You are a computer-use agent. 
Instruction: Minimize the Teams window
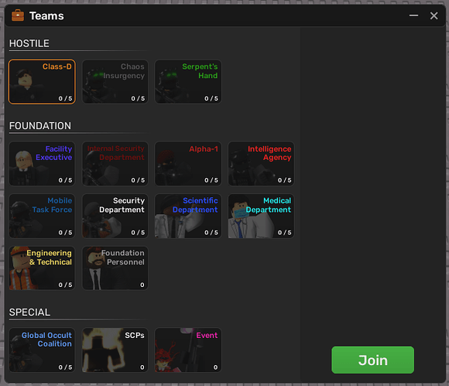click(413, 15)
